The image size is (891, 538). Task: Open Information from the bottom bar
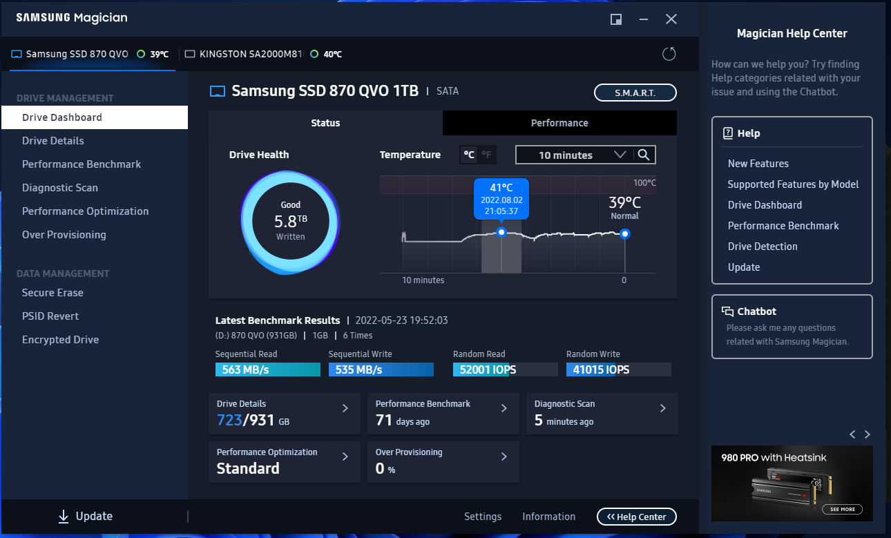(x=548, y=517)
